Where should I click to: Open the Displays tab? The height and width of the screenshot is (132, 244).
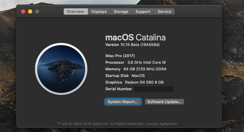pyautogui.click(x=99, y=11)
